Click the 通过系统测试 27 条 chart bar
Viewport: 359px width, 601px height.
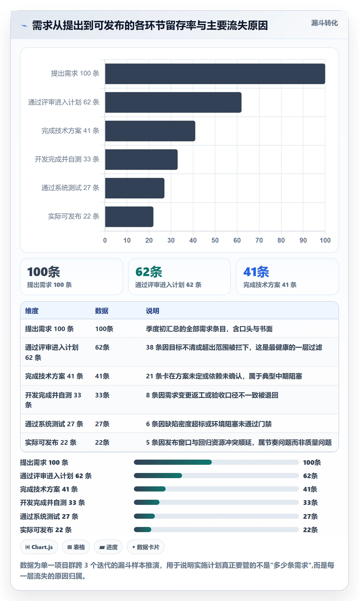[x=135, y=188]
